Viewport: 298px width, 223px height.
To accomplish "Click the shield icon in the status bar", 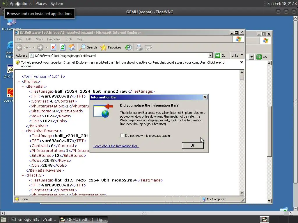I will click(17, 199).
